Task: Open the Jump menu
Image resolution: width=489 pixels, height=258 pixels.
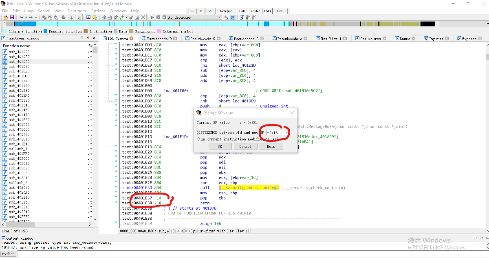Action: 29,11
